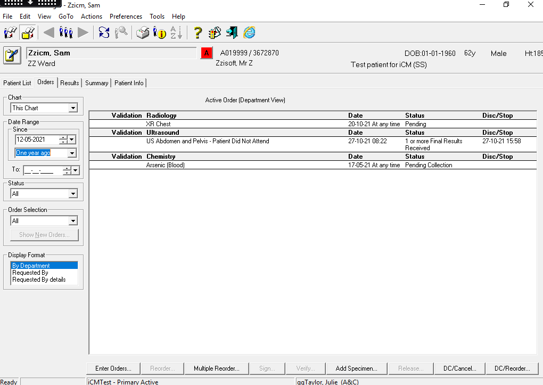This screenshot has height=385, width=543.
Task: Click the traffic light and clock icon
Action: pyautogui.click(x=215, y=32)
